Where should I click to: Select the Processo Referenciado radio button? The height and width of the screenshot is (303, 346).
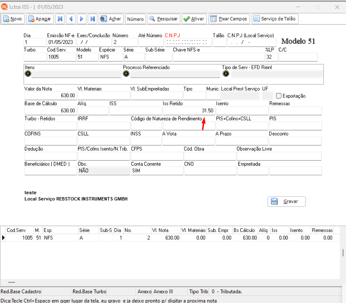(x=126, y=74)
